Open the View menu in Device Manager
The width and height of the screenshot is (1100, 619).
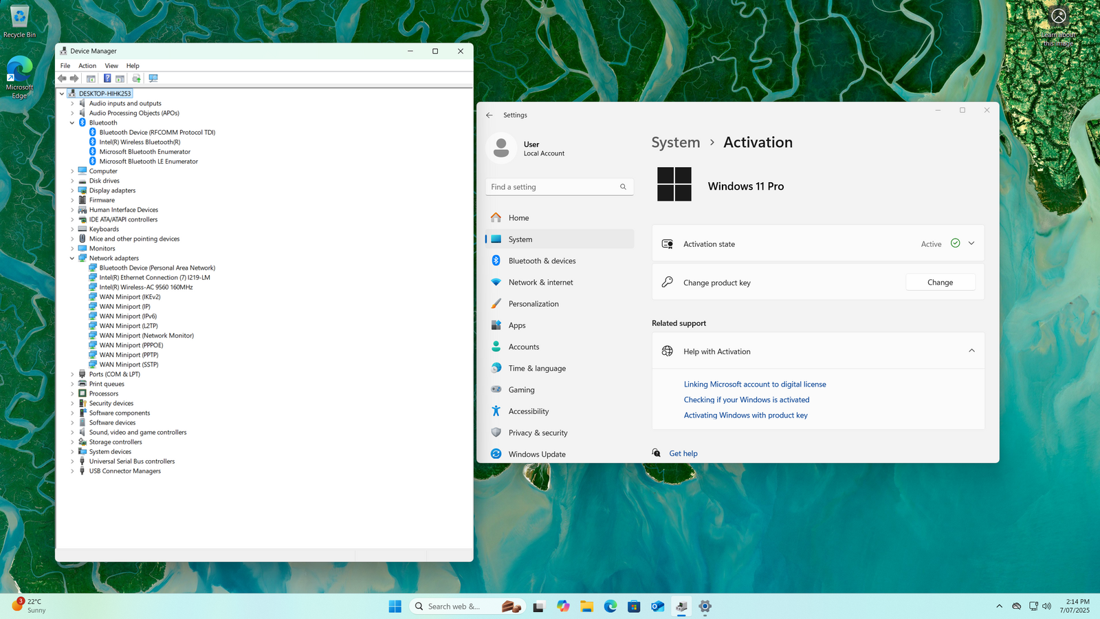[x=111, y=66]
